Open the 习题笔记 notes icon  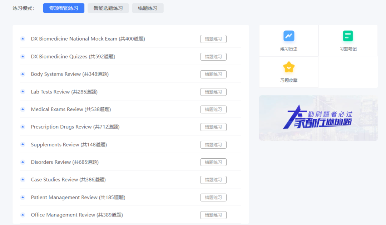tap(348, 36)
